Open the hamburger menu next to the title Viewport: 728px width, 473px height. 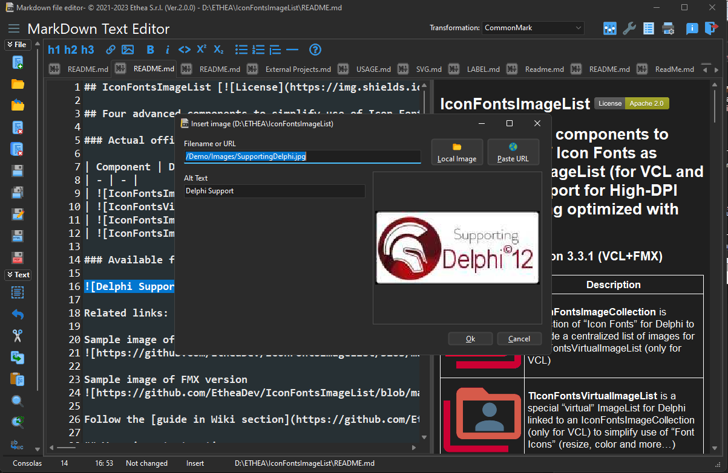(x=15, y=29)
